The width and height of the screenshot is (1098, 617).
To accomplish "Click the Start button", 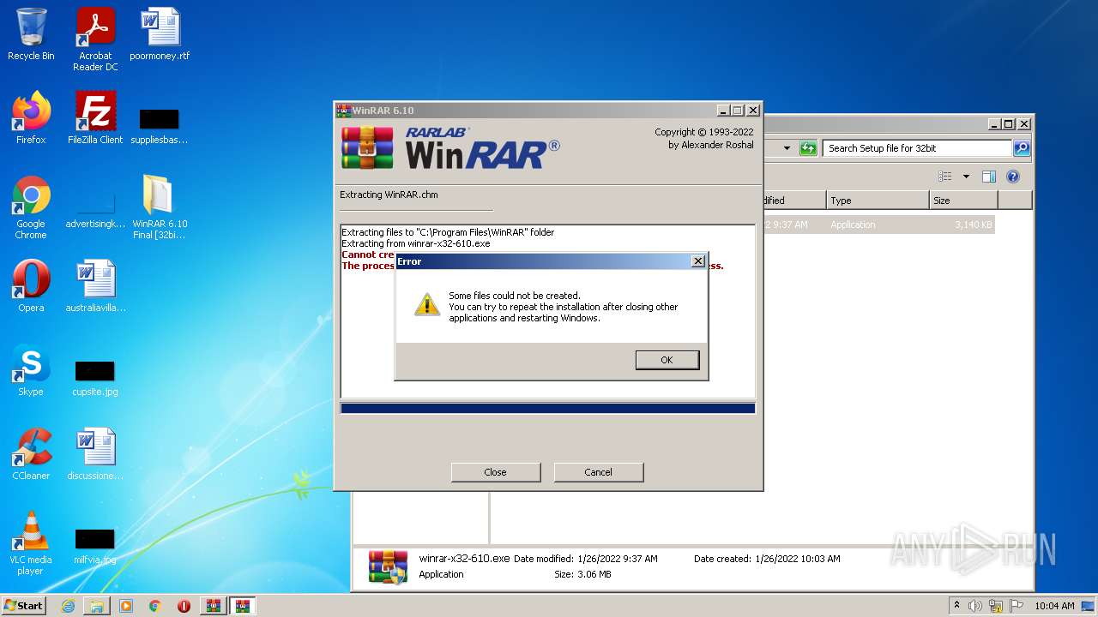I will point(23,605).
